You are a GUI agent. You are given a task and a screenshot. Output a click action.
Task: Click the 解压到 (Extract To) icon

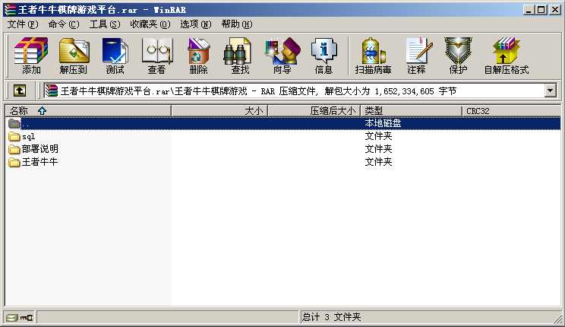pos(74,56)
